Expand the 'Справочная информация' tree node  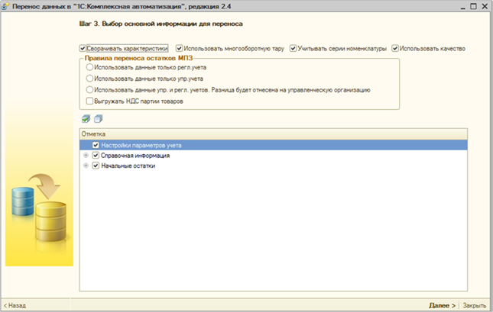(x=86, y=155)
